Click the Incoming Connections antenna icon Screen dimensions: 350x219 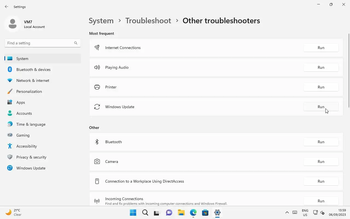point(97,201)
